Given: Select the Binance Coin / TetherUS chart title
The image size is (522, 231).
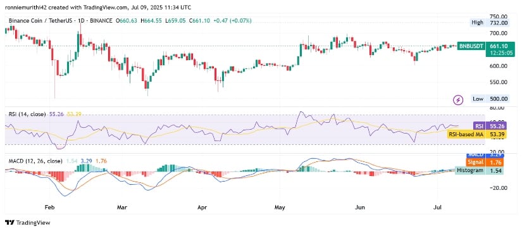Looking at the screenshot, I should (x=40, y=21).
